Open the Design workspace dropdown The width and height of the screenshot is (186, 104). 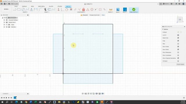[6, 9]
